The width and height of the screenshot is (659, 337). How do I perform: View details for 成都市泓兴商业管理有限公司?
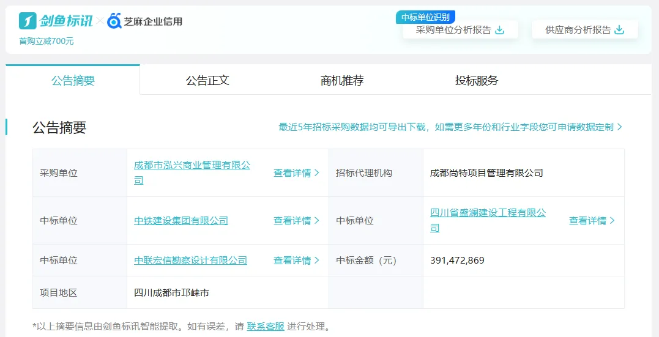pos(296,173)
